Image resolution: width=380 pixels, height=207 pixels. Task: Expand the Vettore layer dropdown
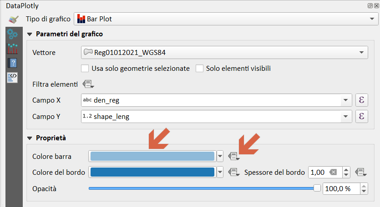[224, 53]
